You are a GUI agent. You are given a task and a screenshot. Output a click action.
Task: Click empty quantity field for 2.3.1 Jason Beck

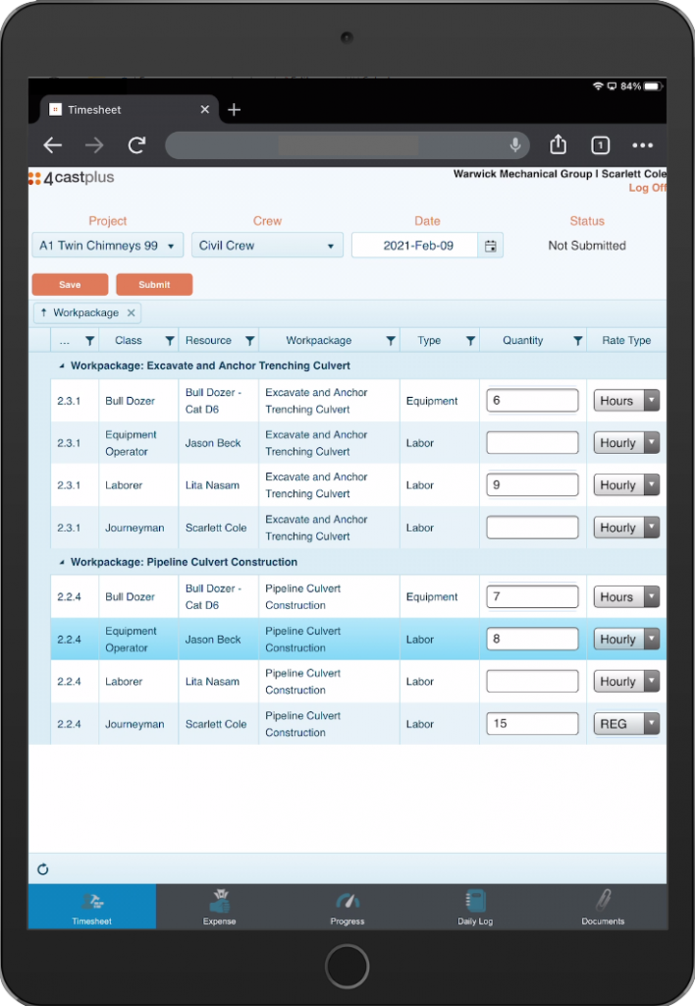(532, 443)
